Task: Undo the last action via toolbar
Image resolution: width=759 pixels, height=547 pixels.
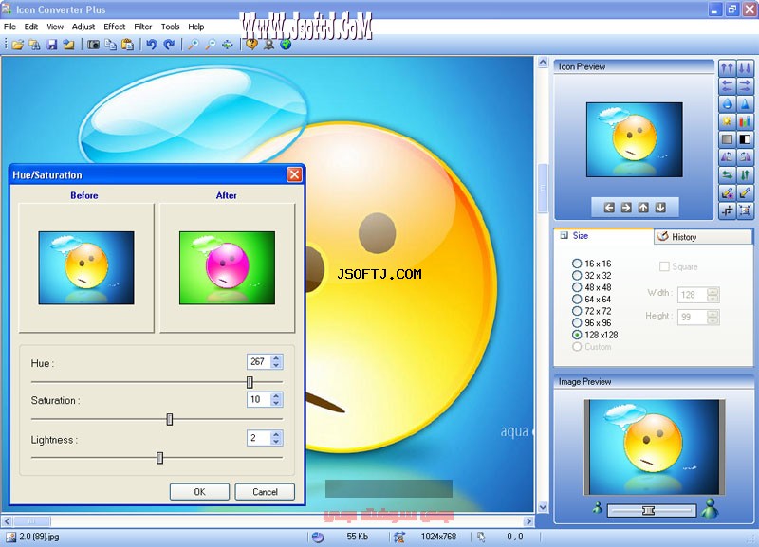Action: coord(152,45)
